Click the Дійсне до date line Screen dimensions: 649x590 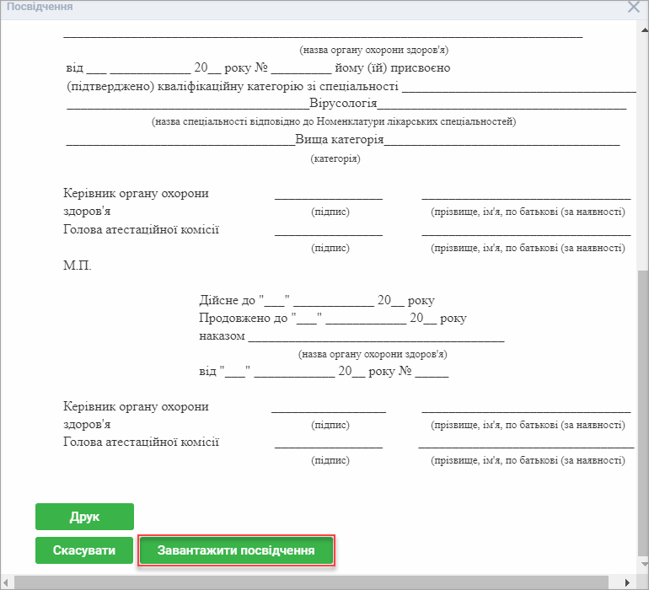(x=317, y=300)
